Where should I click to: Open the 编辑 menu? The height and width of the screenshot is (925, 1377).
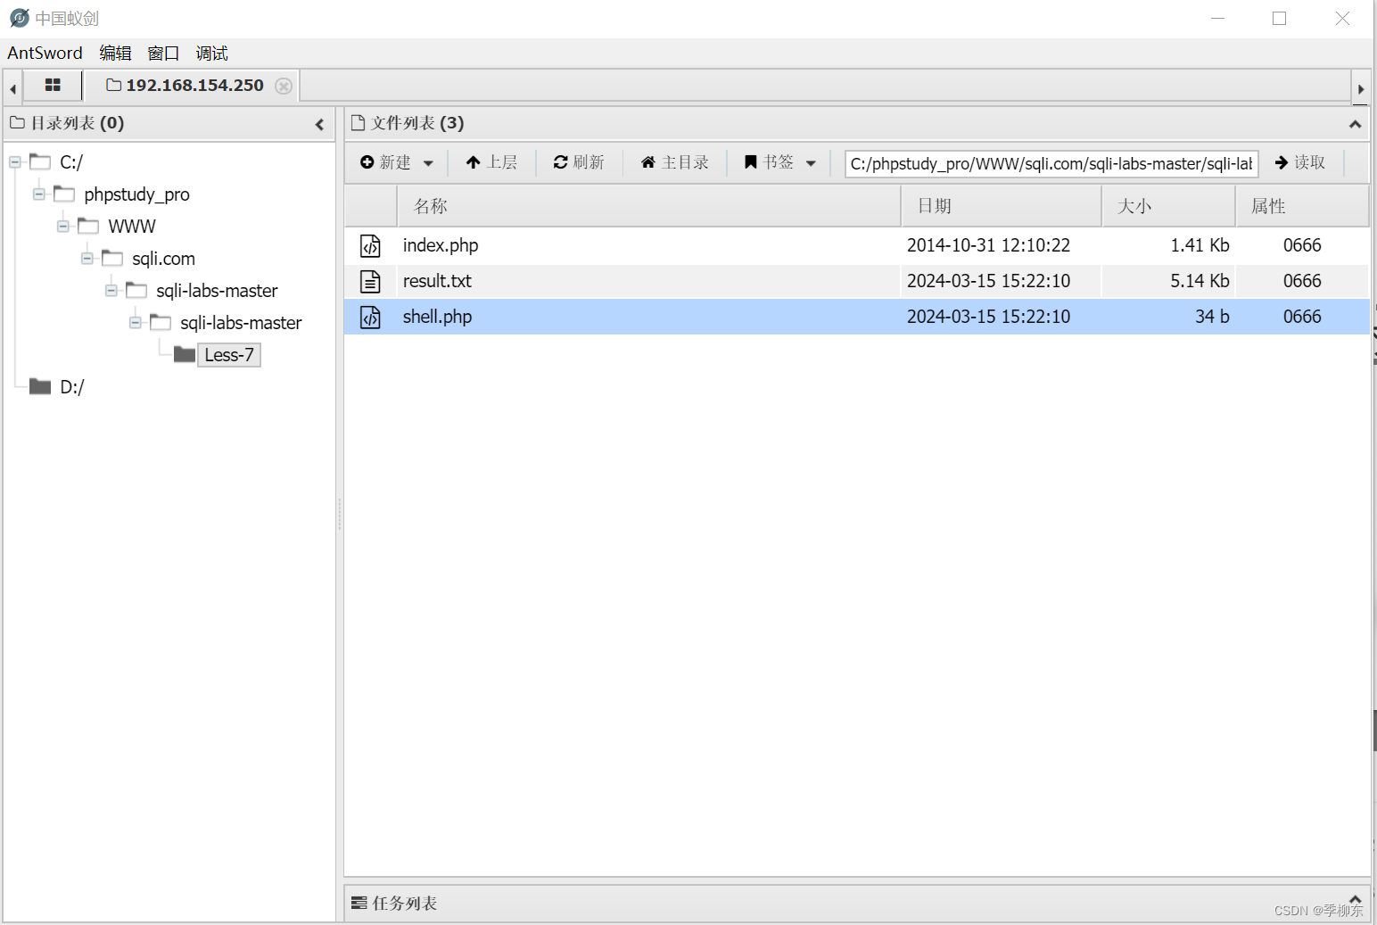point(115,53)
